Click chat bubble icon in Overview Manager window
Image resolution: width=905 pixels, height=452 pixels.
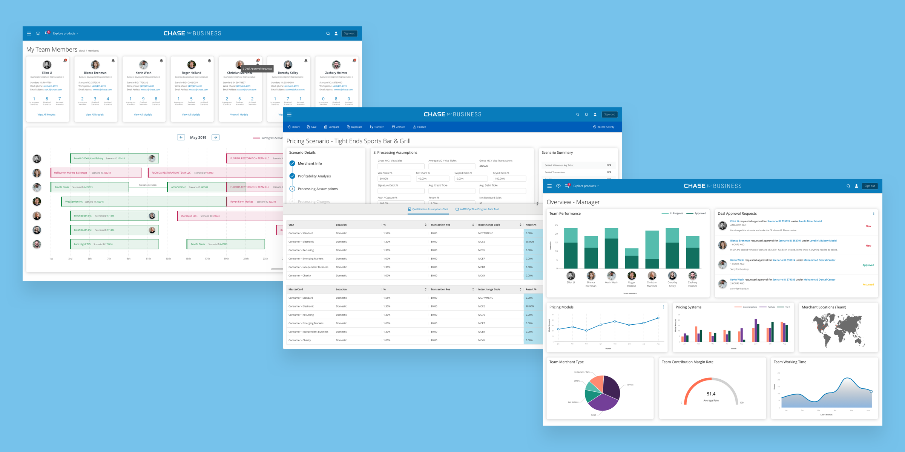tap(558, 186)
